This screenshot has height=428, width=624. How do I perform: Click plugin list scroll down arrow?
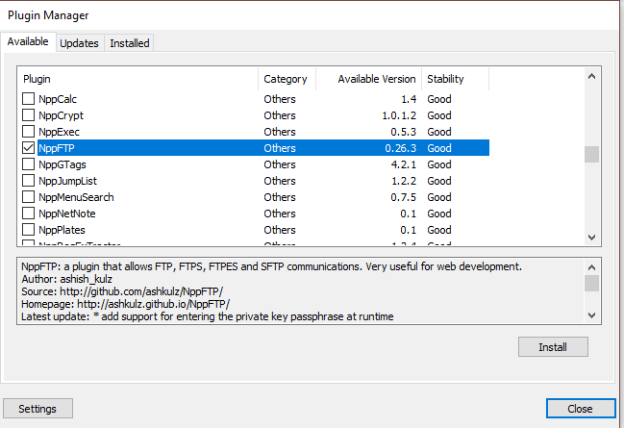click(x=591, y=238)
